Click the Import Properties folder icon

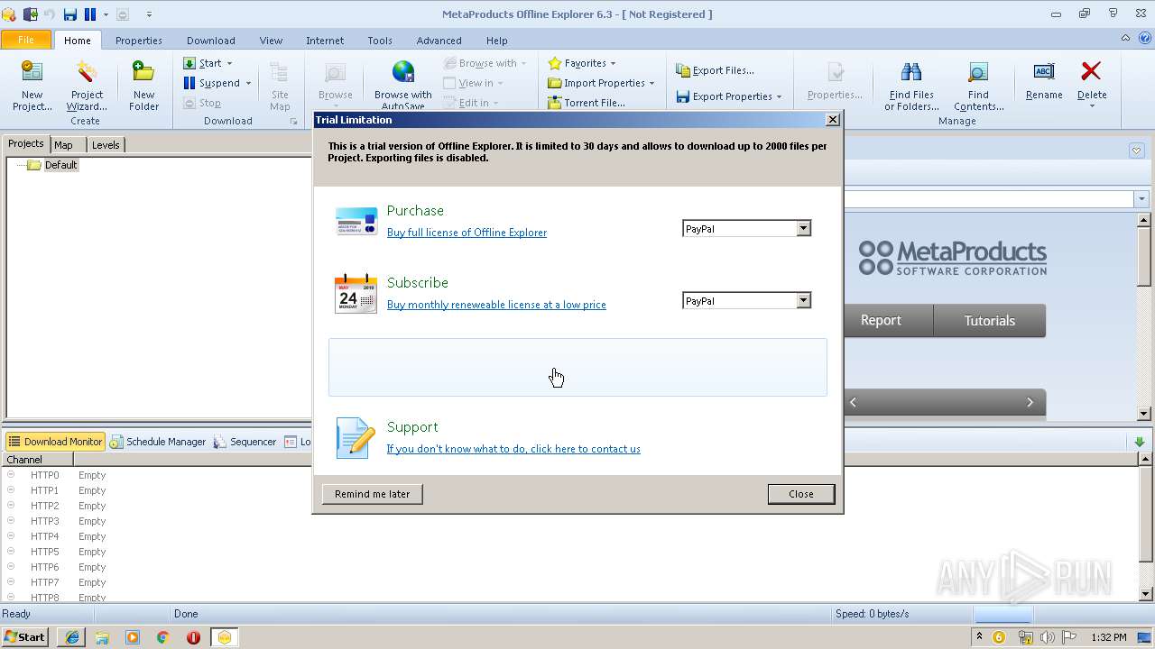coord(555,83)
